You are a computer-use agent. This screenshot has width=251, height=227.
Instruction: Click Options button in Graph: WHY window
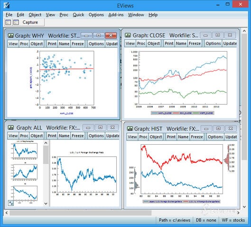tap(96, 44)
